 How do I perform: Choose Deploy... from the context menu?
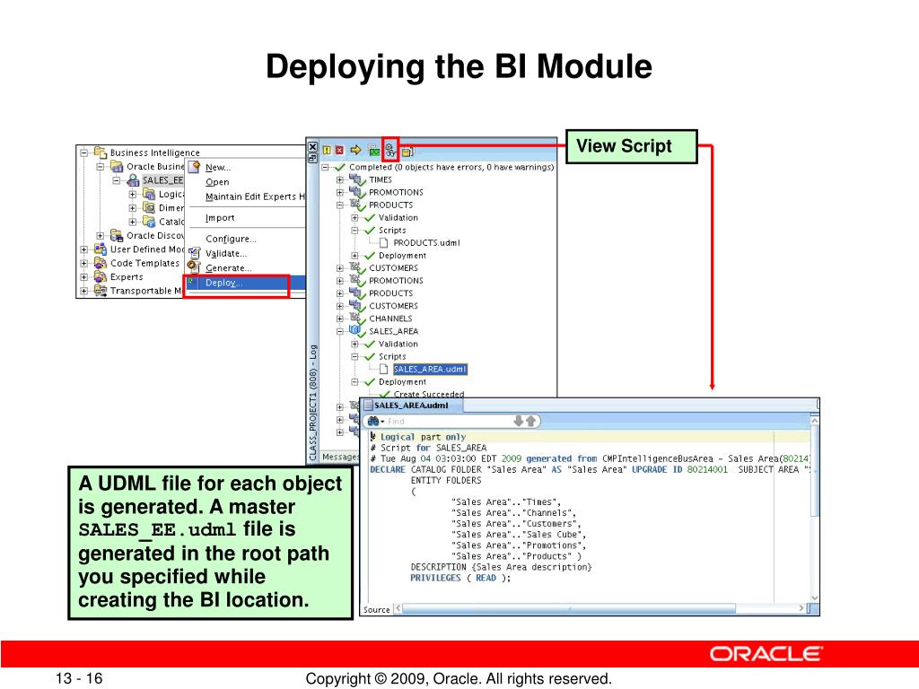click(246, 283)
